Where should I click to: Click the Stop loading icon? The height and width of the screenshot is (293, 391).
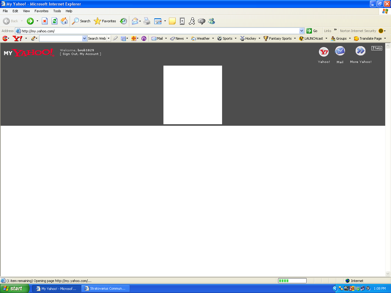pyautogui.click(x=45, y=21)
